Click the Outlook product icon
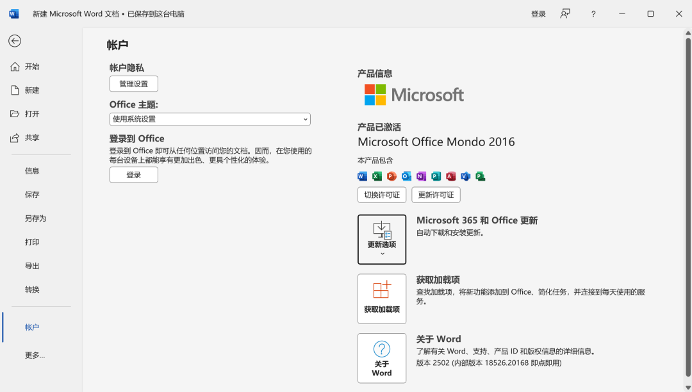This screenshot has height=392, width=692. point(406,176)
